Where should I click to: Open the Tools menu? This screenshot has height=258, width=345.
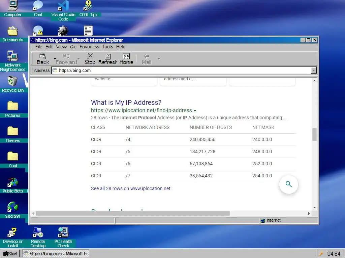(x=107, y=47)
